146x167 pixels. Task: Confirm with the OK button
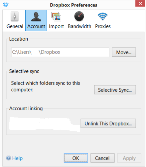tap(76, 158)
